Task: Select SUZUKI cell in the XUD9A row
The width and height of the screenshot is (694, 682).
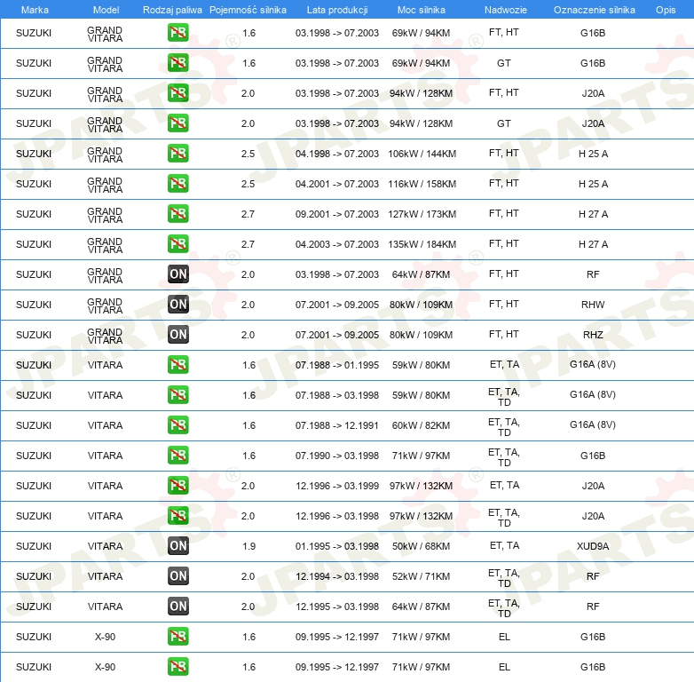Action: 34,546
